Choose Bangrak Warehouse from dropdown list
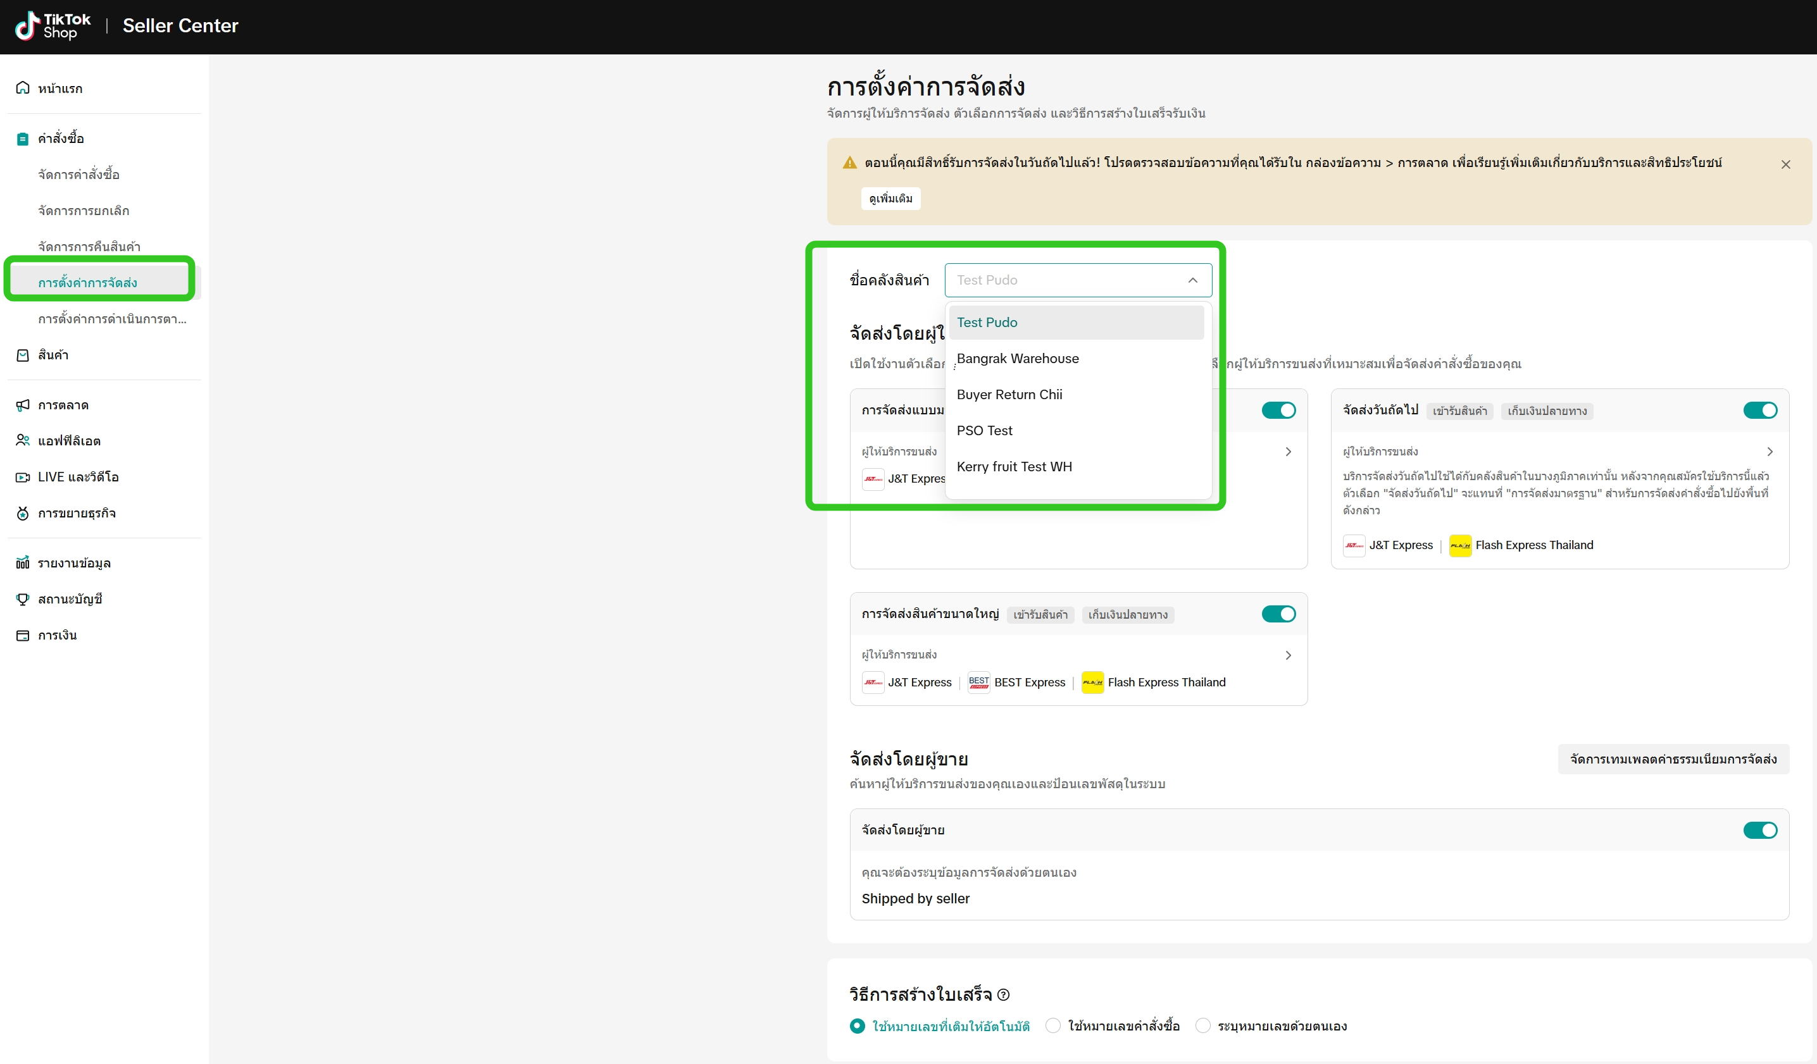Viewport: 1817px width, 1064px height. coord(1018,358)
